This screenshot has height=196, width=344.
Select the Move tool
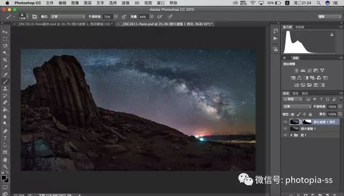[x=5, y=32]
